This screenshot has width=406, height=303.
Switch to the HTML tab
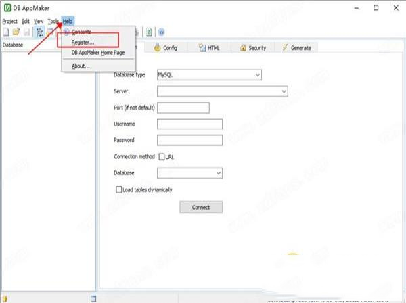tap(209, 48)
